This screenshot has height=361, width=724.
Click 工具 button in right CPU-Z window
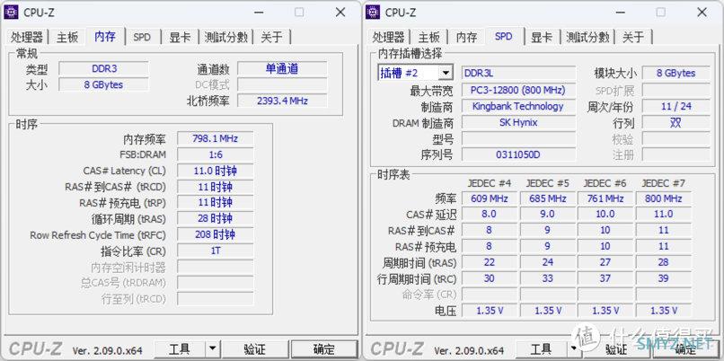coord(541,349)
